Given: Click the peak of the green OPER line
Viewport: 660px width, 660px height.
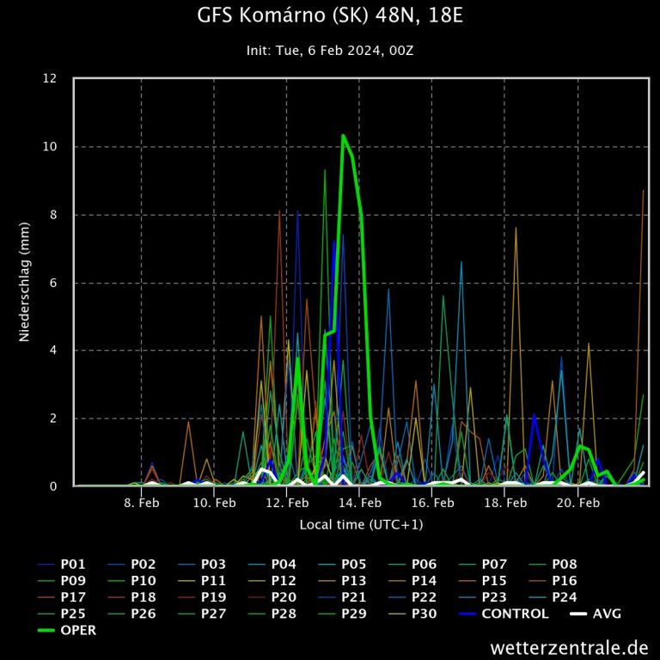Looking at the screenshot, I should [x=343, y=136].
